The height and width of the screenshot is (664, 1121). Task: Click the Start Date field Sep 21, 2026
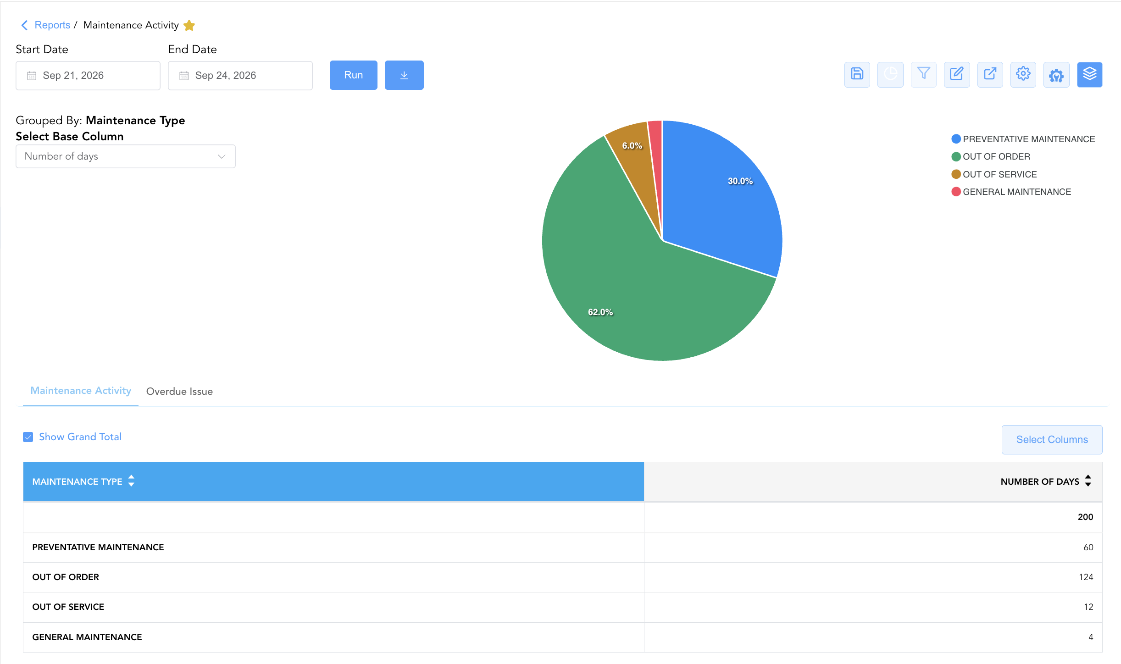[88, 76]
